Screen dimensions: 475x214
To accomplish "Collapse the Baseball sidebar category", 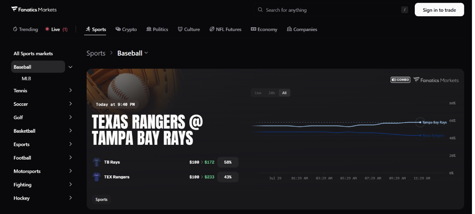I will [70, 67].
